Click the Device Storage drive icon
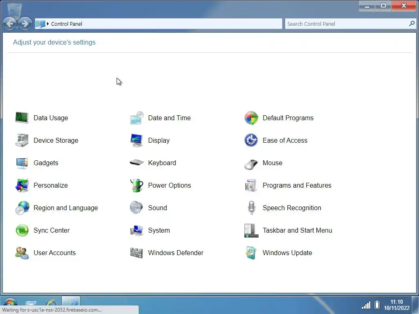 tap(22, 140)
